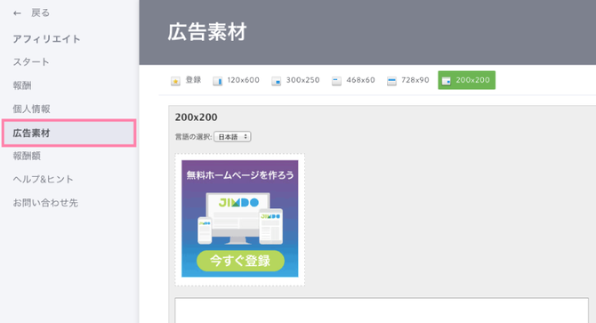Select the active 200x200 tab label
Screen dimensions: 596x323
[473, 80]
